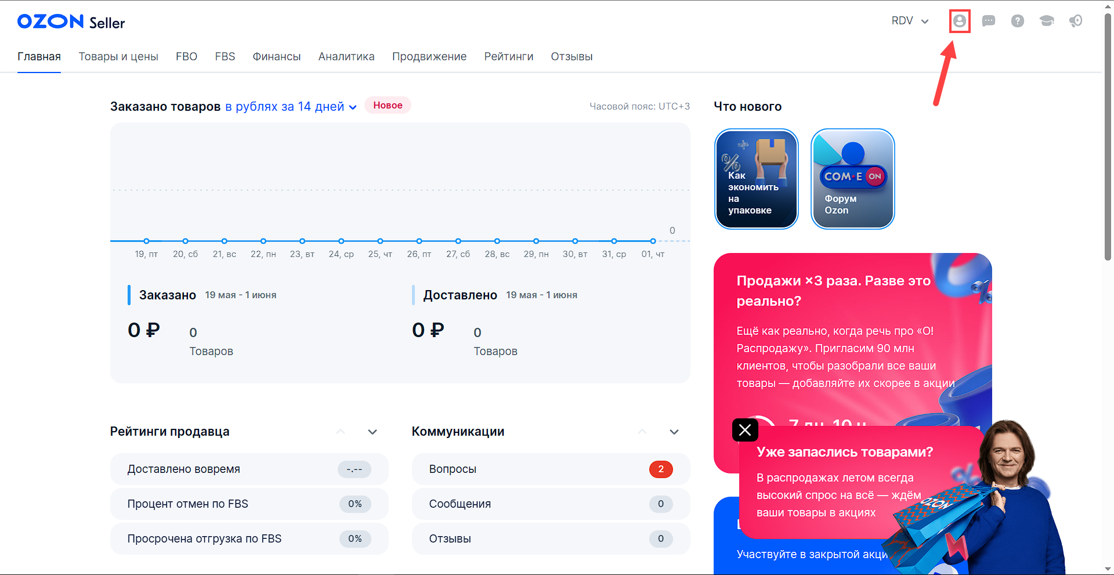Open the training graduation cap icon
Screen dimensions: 1114x575
coord(1047,21)
